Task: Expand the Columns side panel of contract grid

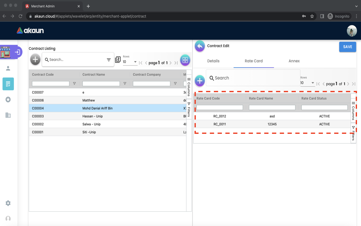Action: pos(189,87)
